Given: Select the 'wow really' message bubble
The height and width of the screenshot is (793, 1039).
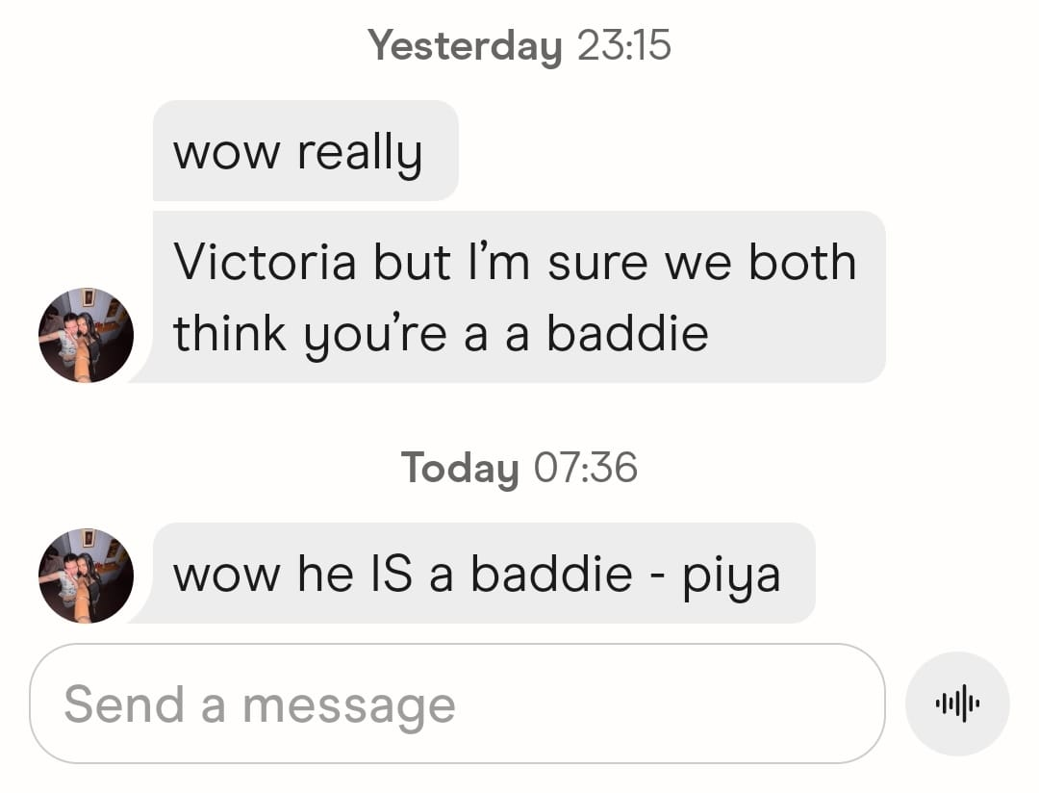Looking at the screenshot, I should (306, 150).
